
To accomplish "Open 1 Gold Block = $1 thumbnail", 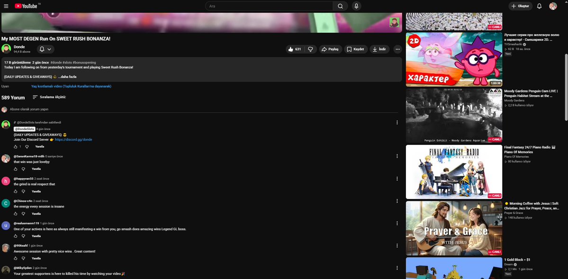I will (454, 268).
